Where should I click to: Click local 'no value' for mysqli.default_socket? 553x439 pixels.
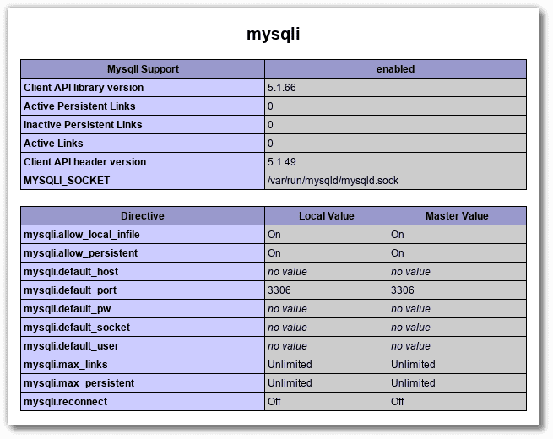click(x=287, y=328)
